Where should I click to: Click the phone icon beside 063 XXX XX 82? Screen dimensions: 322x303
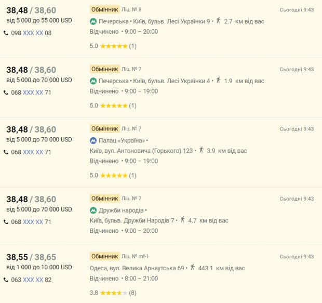(6, 280)
